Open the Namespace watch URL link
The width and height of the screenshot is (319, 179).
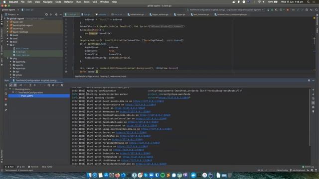[x=135, y=111]
